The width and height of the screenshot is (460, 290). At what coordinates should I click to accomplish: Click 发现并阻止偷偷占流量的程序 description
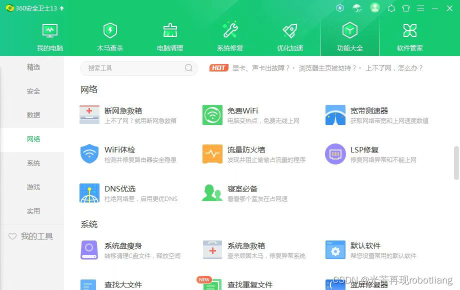pyautogui.click(x=266, y=160)
